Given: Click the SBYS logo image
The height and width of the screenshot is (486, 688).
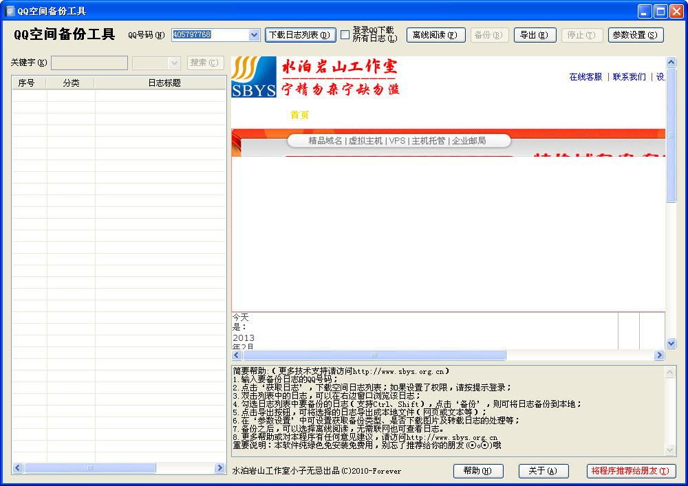Looking at the screenshot, I should pos(254,77).
